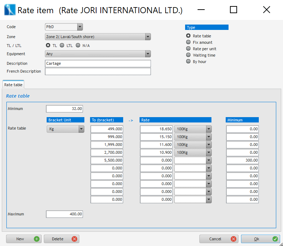Click the Minimum field showing 32.00

tap(64, 109)
